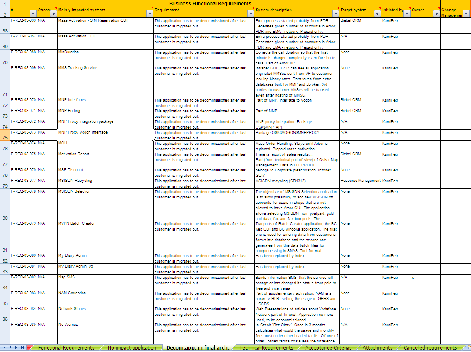Select the MNP Porting cell
This screenshot has height=352, width=471.
pos(105,113)
